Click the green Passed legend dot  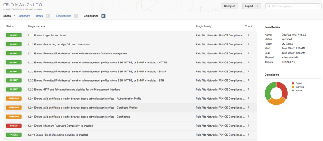point(293,90)
